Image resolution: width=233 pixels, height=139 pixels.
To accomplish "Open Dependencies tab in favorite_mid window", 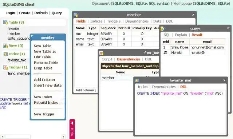I will point(164,87).
